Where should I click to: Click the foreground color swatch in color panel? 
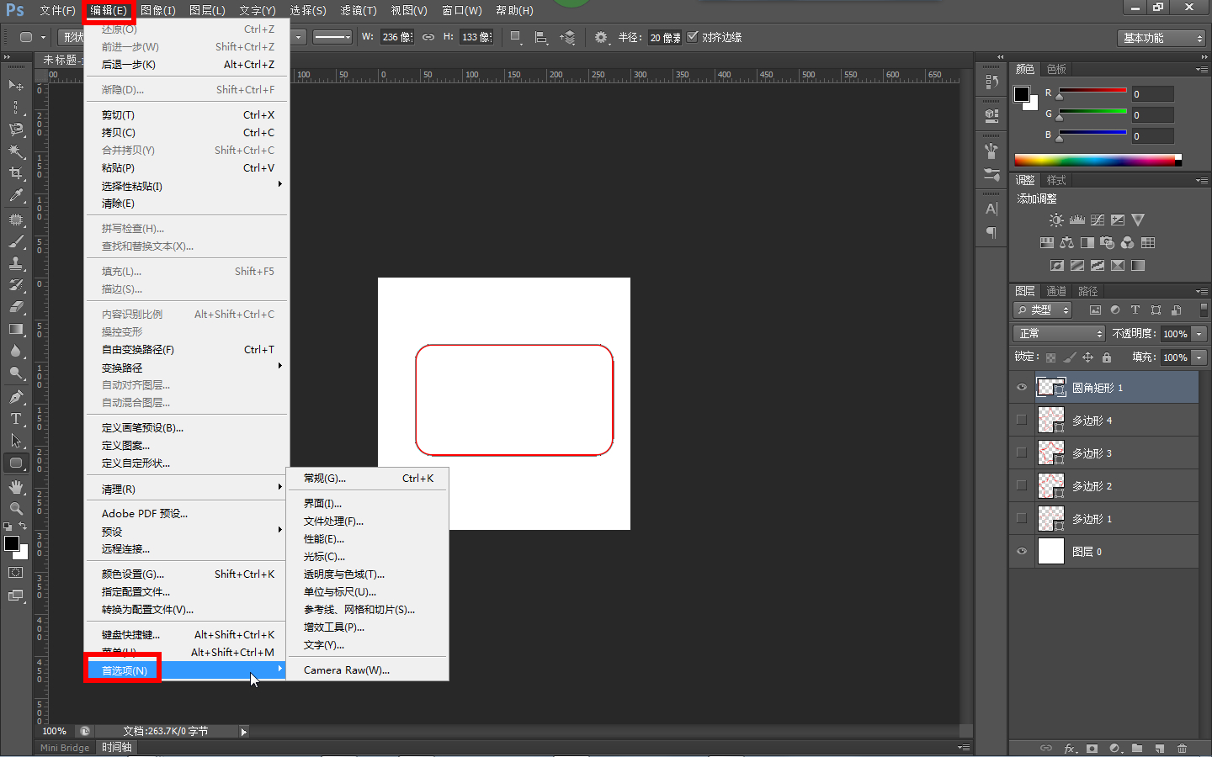click(x=1022, y=94)
